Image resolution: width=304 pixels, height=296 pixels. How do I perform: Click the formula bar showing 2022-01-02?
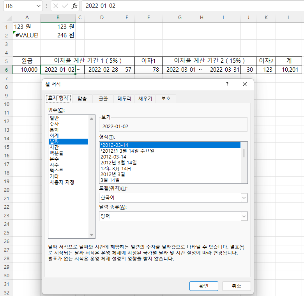tap(192, 6)
